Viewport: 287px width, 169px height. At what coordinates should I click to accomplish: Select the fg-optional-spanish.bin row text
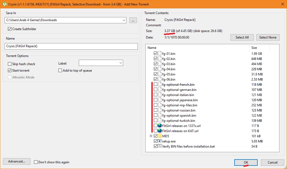point(179,116)
